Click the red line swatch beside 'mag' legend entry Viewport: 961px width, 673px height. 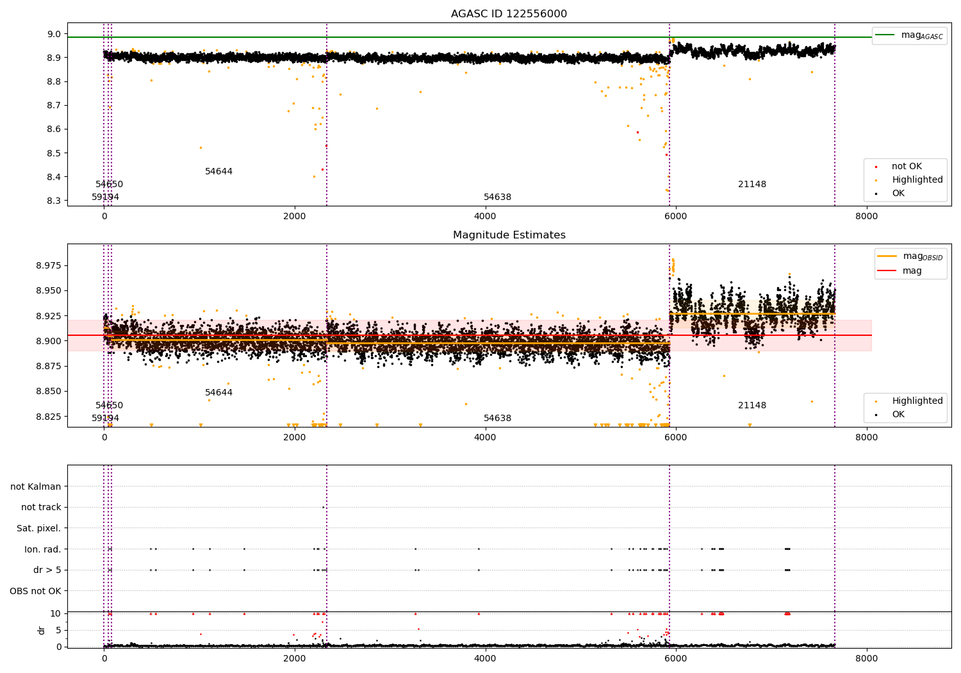pyautogui.click(x=887, y=271)
